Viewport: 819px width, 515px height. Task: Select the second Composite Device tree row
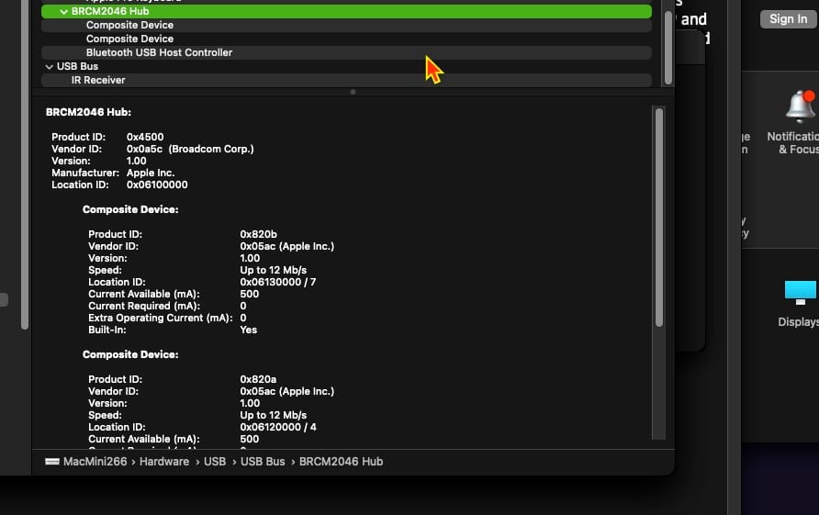pos(346,39)
